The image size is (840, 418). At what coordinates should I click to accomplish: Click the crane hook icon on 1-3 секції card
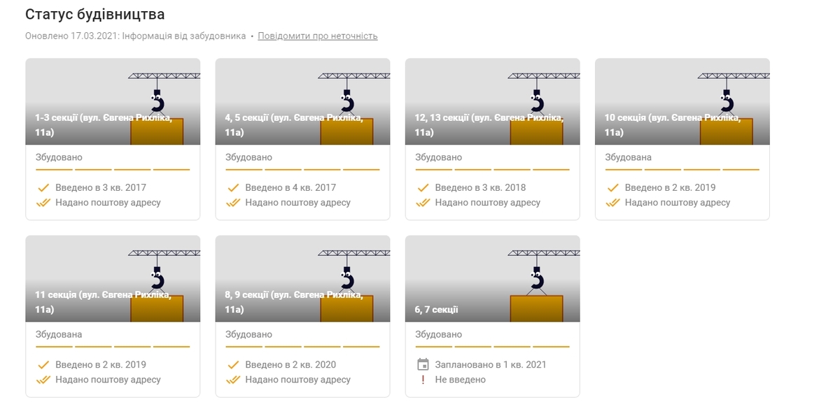point(157,102)
